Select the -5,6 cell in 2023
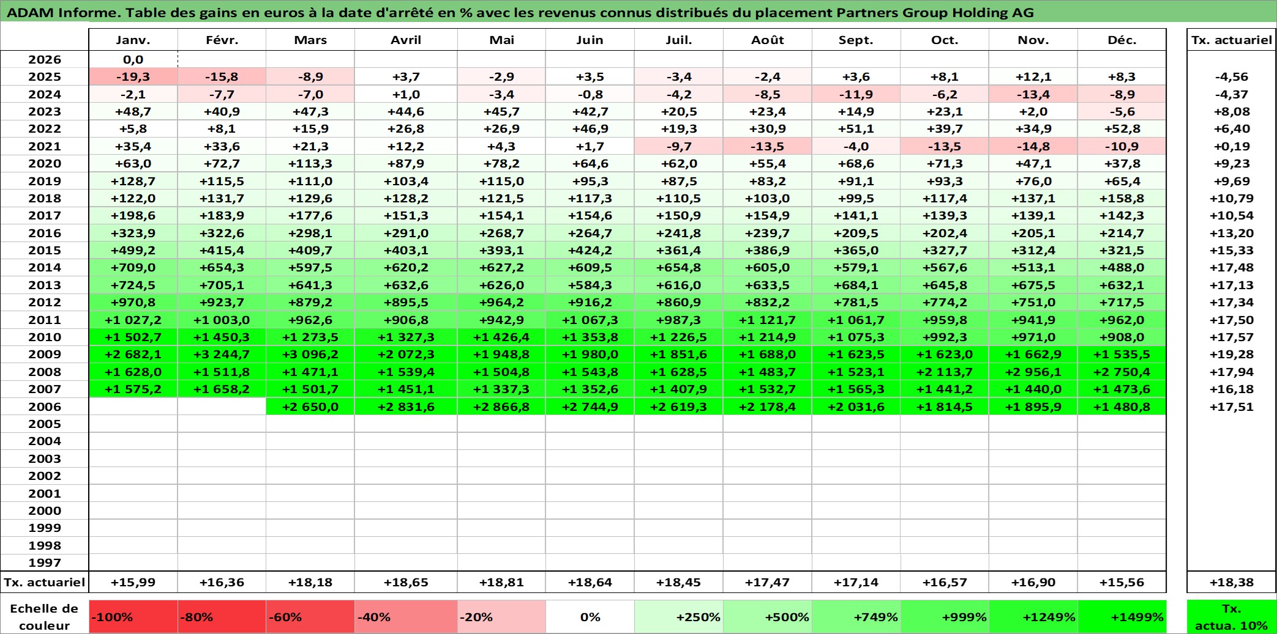 1122,111
